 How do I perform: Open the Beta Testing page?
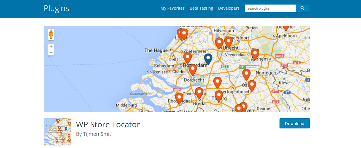pos(201,8)
